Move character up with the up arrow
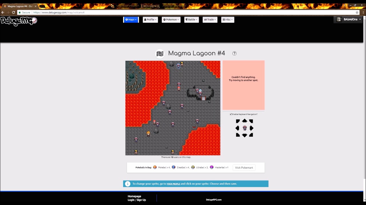The image size is (366, 205). pos(244,121)
